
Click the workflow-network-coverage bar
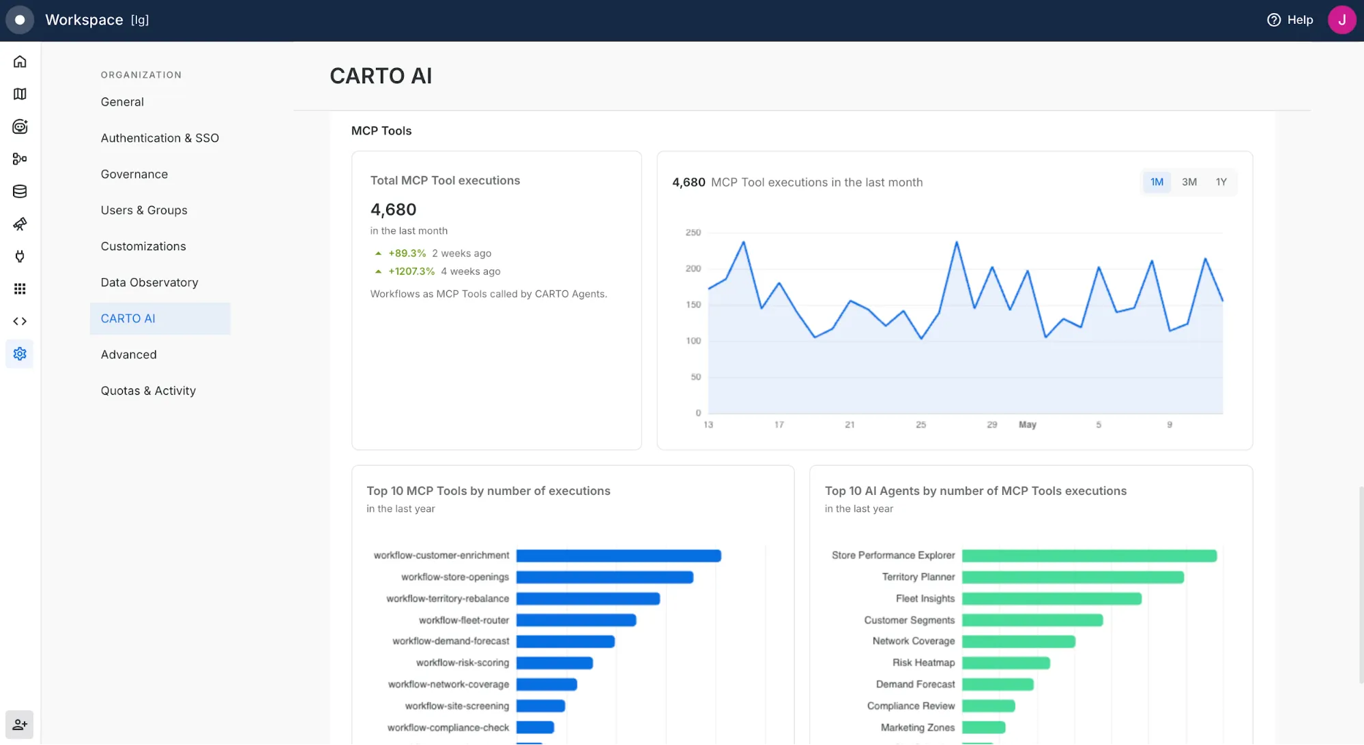tap(547, 684)
